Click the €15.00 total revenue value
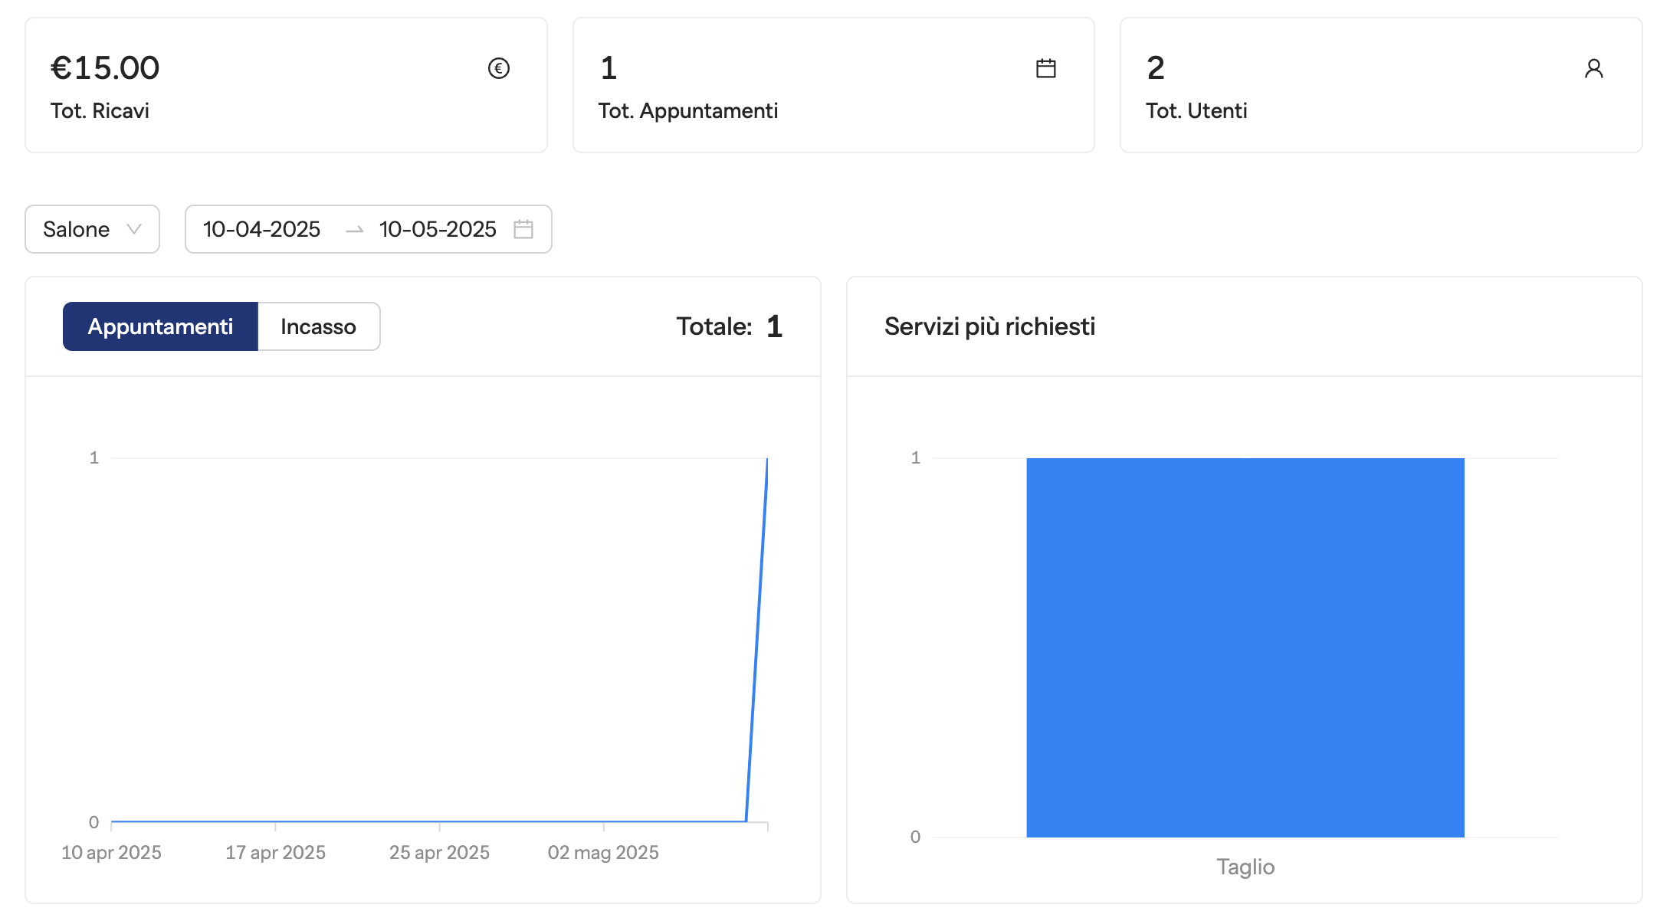The width and height of the screenshot is (1660, 921). 105,67
